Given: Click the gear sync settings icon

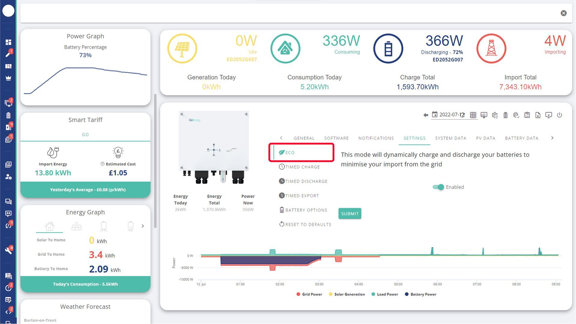Looking at the screenshot, I should pos(495,115).
